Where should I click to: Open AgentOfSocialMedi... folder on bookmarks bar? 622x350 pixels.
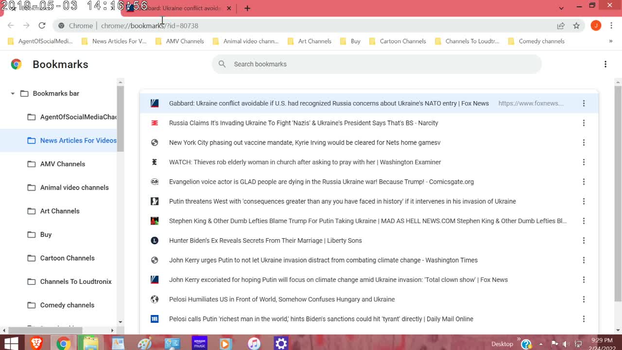41,41
